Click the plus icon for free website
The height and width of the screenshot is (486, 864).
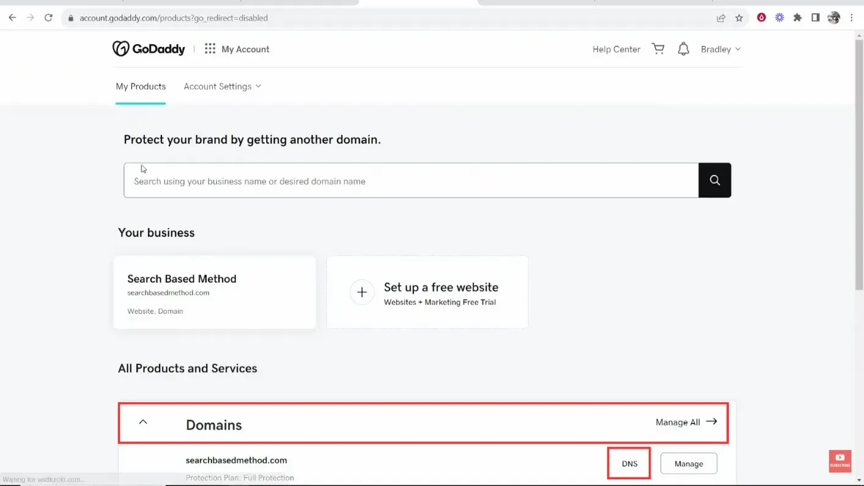(x=362, y=292)
